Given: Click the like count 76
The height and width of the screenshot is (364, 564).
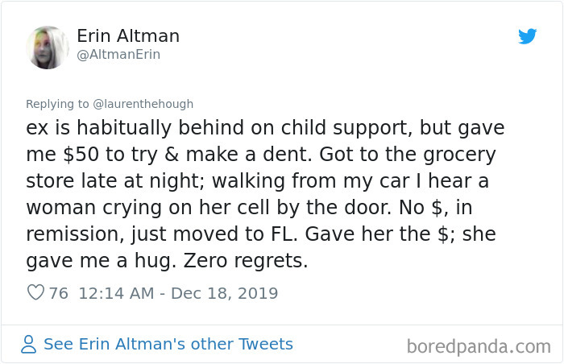Looking at the screenshot, I should tap(59, 293).
